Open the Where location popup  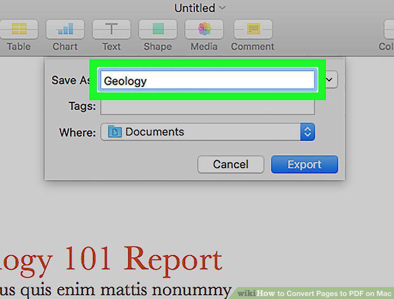[208, 132]
